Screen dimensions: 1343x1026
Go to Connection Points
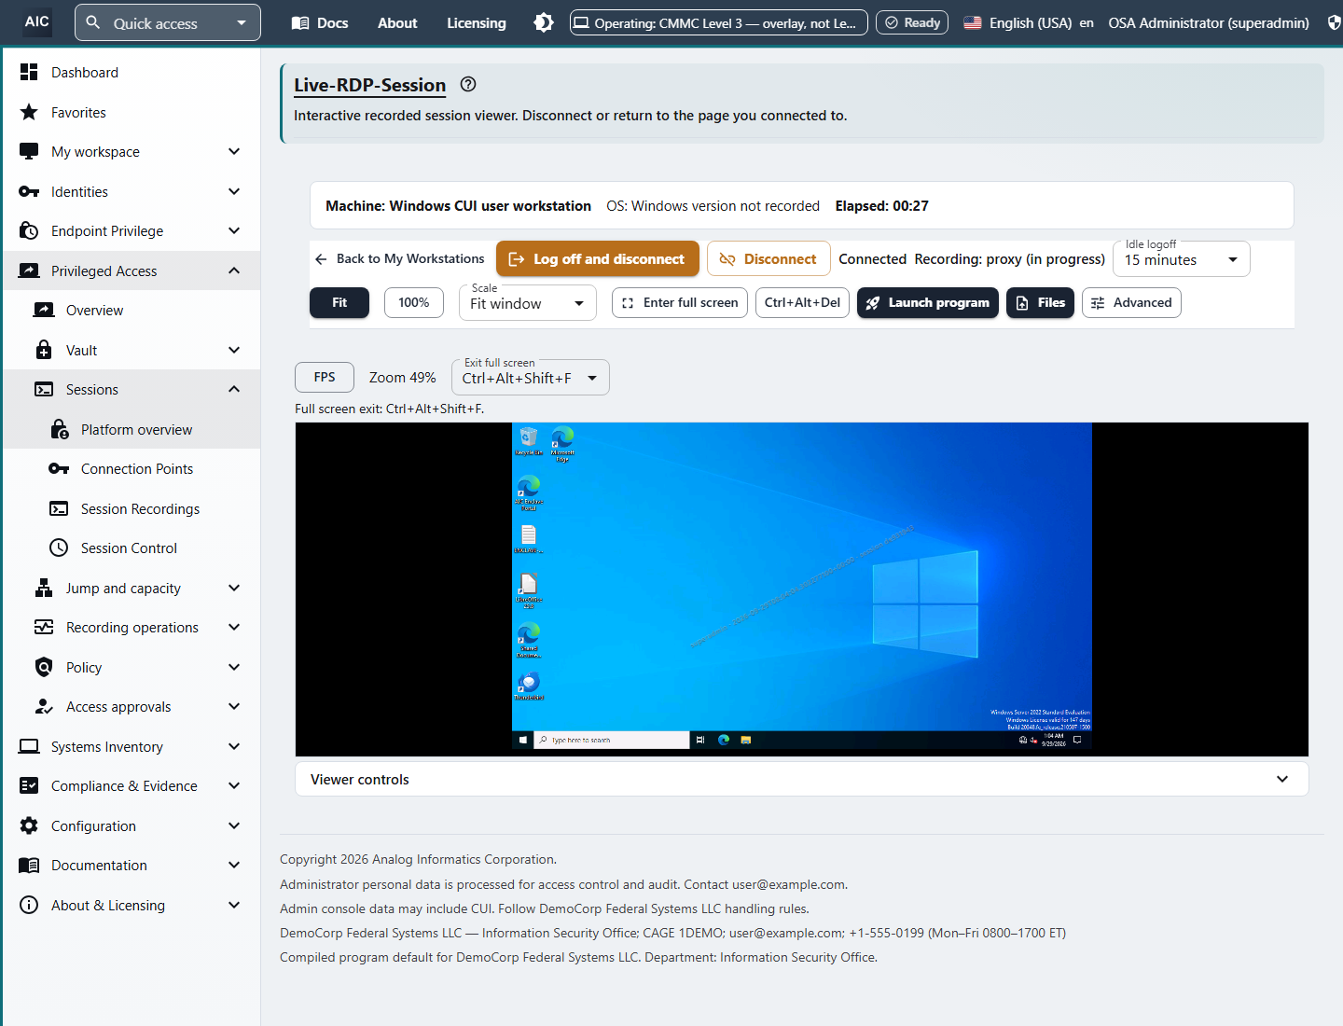click(132, 469)
